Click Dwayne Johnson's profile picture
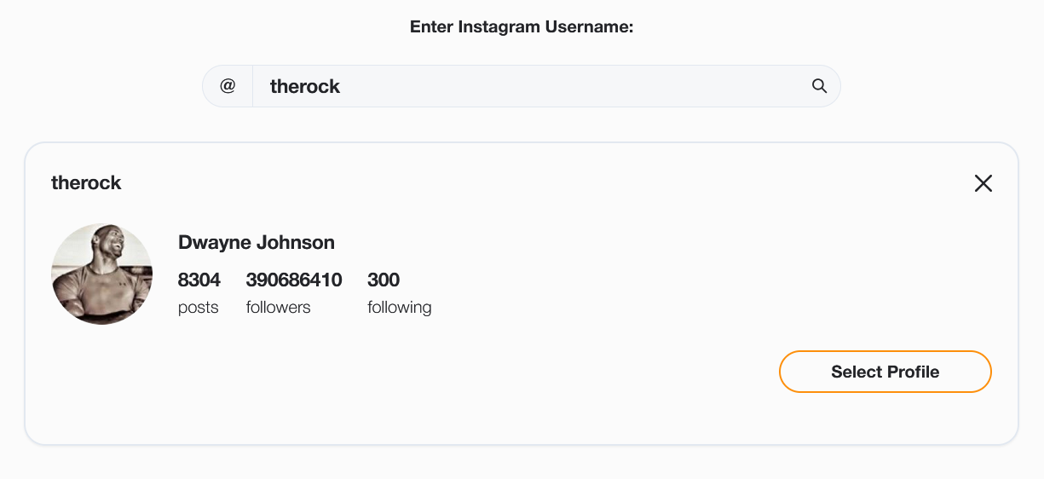Viewport: 1044px width, 479px height. coord(102,274)
